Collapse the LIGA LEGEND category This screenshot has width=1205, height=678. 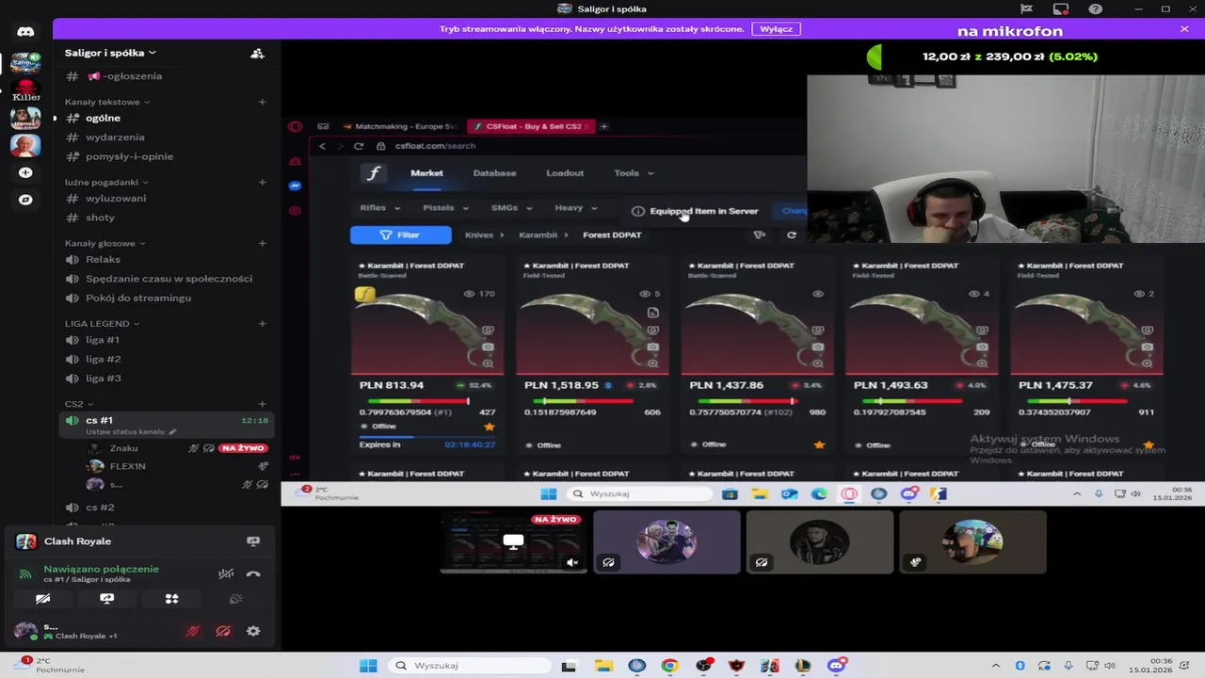pyautogui.click(x=102, y=324)
